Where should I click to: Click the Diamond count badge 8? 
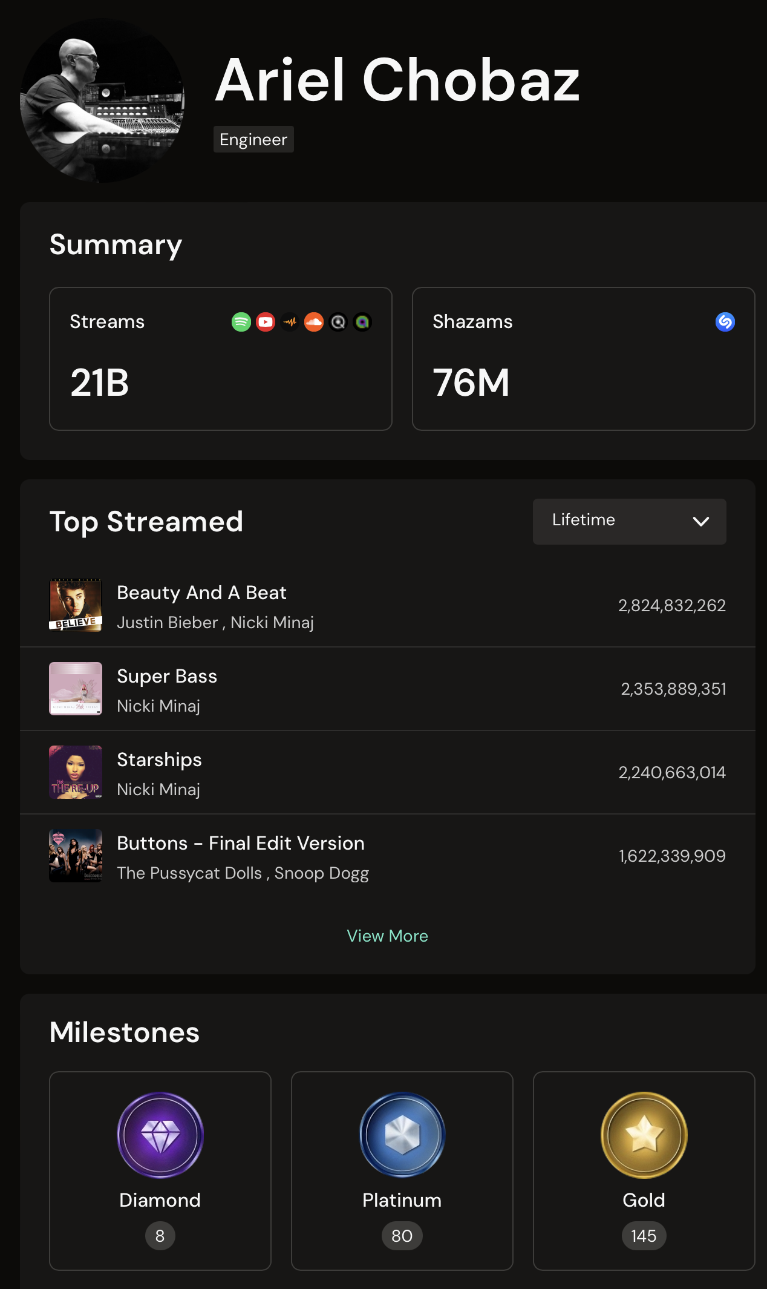(160, 1236)
